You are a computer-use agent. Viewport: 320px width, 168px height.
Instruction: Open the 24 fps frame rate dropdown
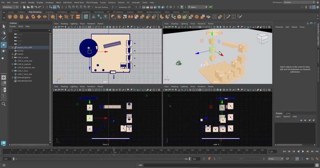click(276, 159)
